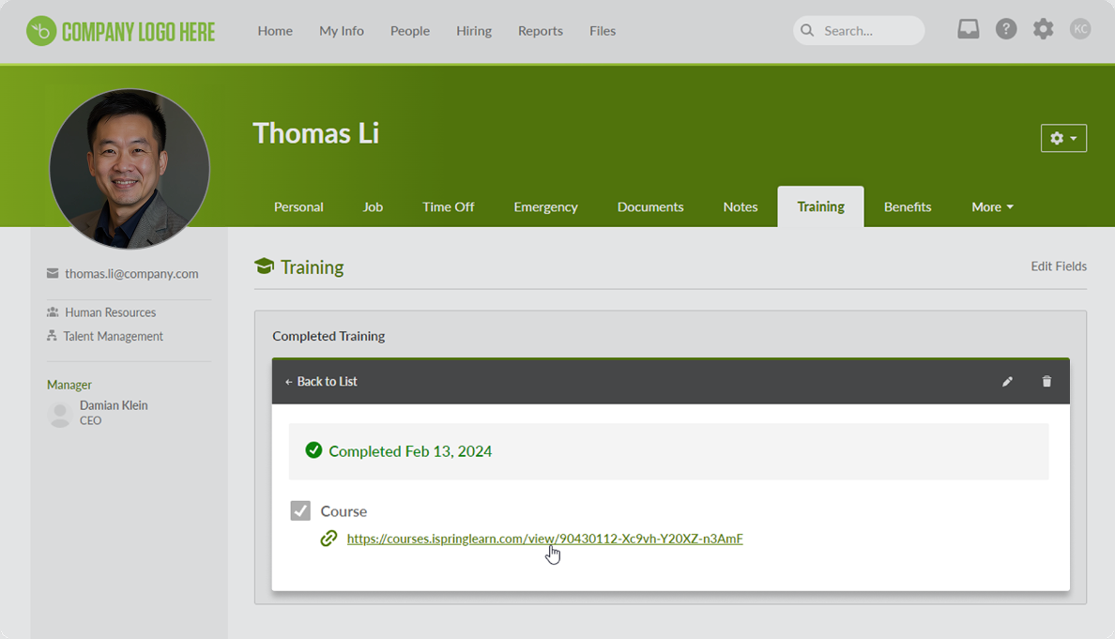Click the help question mark icon
Viewport: 1115px width, 639px height.
point(1006,28)
